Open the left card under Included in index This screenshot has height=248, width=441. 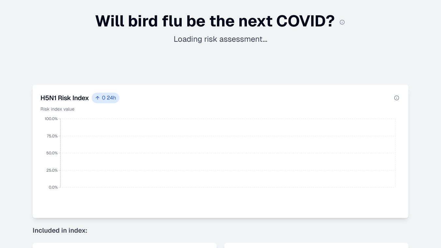tap(124, 245)
